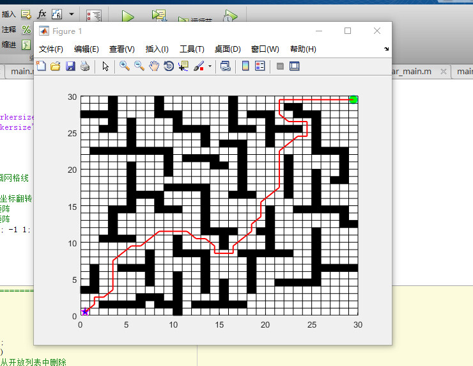The image size is (473, 366).
Task: Select the Pan hand tool
Action: click(154, 66)
